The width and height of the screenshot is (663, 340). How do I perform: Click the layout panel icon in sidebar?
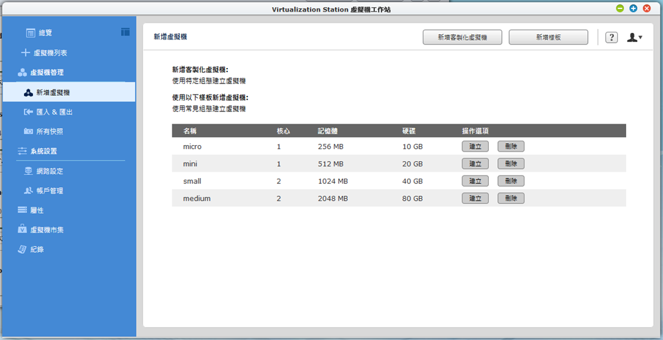[x=125, y=32]
